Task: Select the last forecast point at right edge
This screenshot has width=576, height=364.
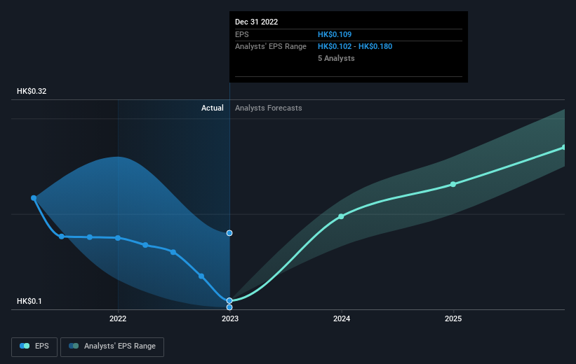Action: (x=564, y=148)
